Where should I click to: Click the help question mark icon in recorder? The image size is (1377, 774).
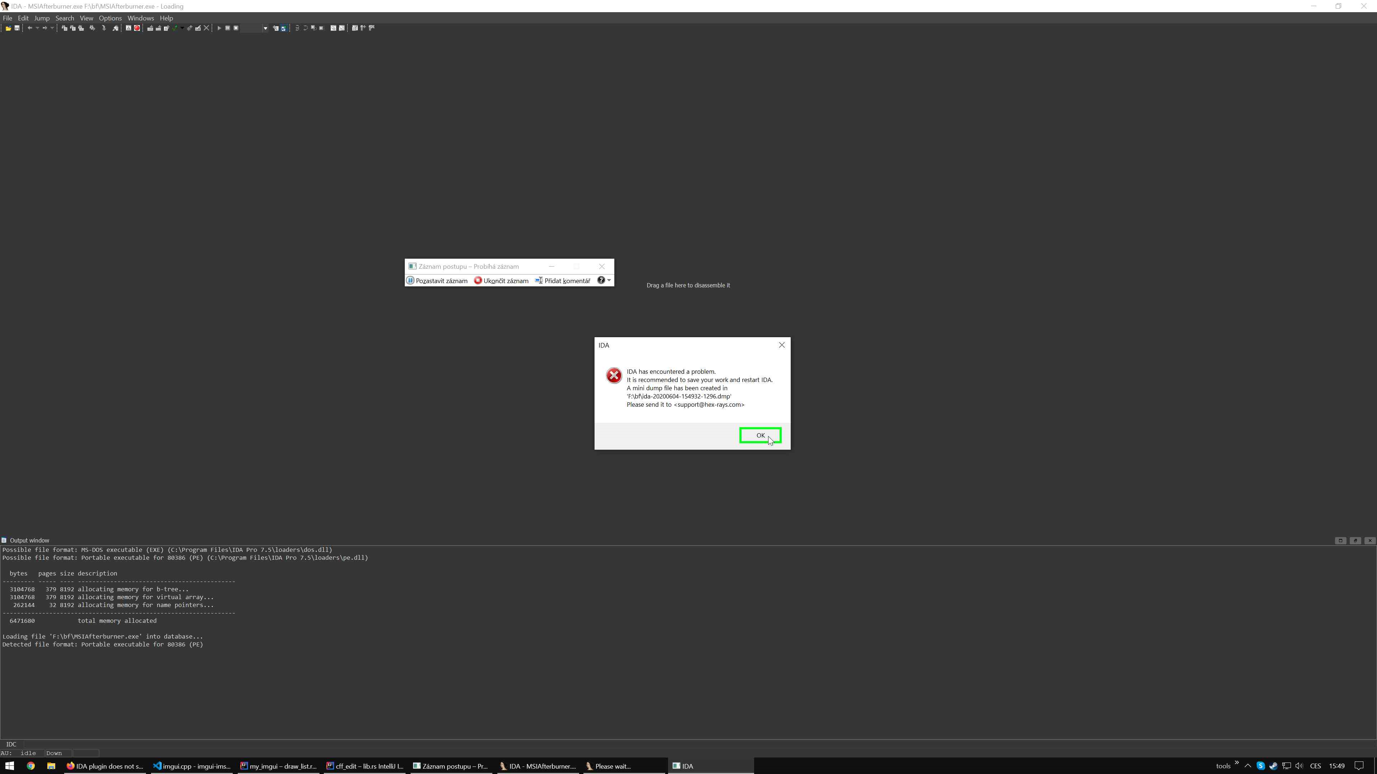tap(601, 281)
